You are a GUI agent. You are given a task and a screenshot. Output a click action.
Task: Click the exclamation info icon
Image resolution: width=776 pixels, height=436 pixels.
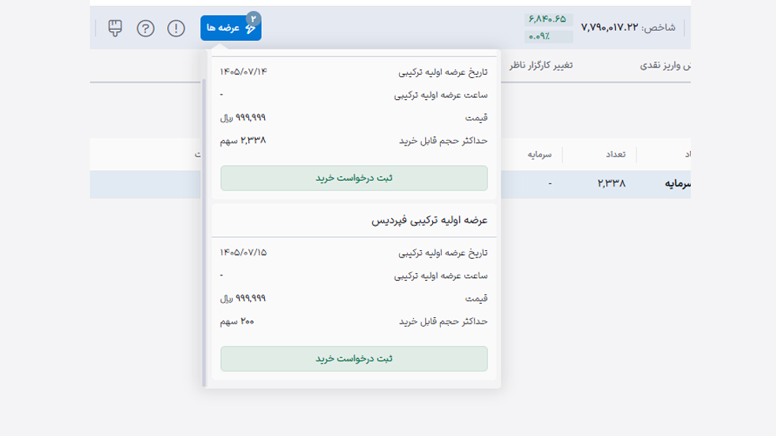click(176, 28)
